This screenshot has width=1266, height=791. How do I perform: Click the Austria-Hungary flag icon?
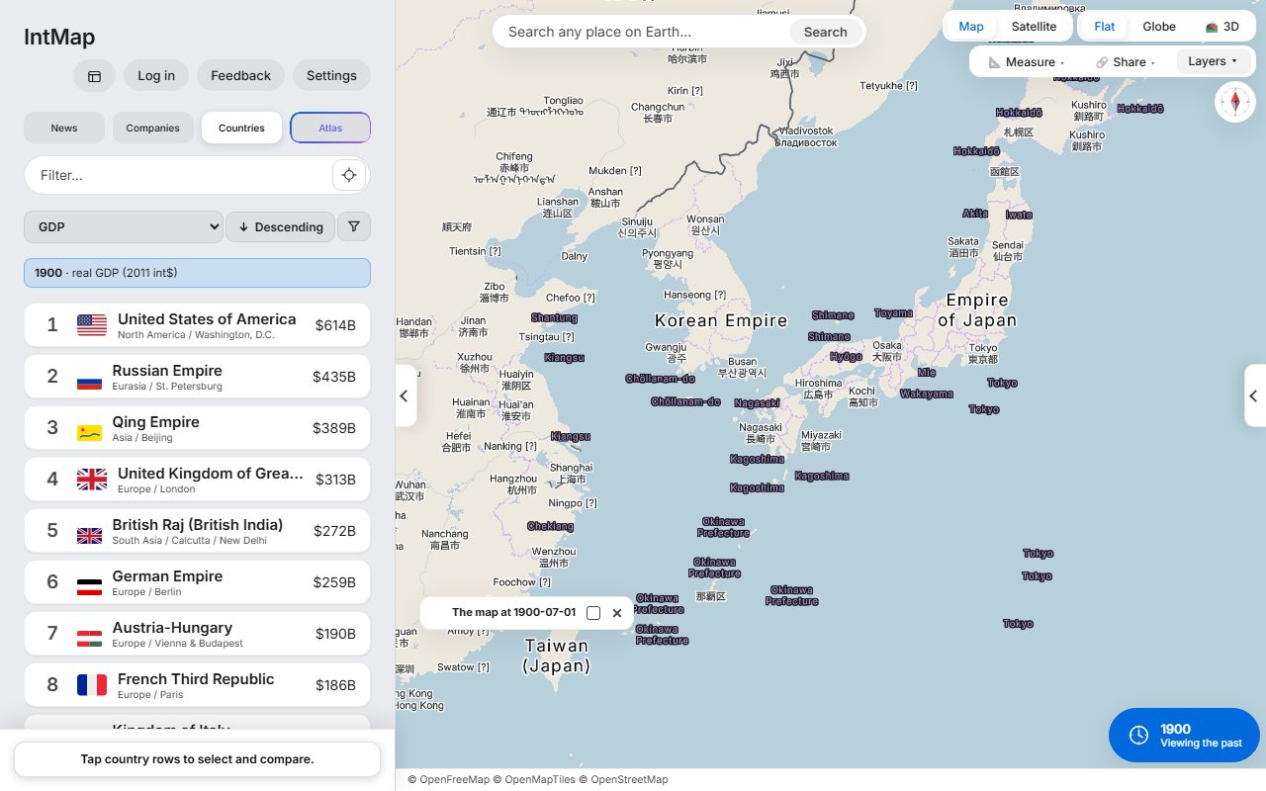pos(90,639)
